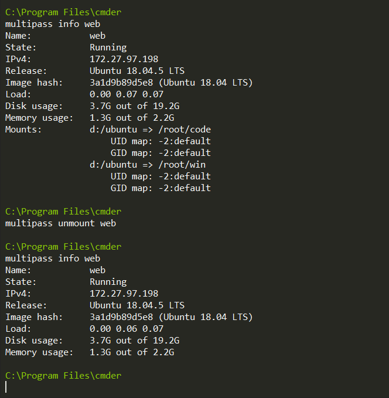389x398 pixels.
Task: Click the first multipass info web command
Action: [53, 24]
